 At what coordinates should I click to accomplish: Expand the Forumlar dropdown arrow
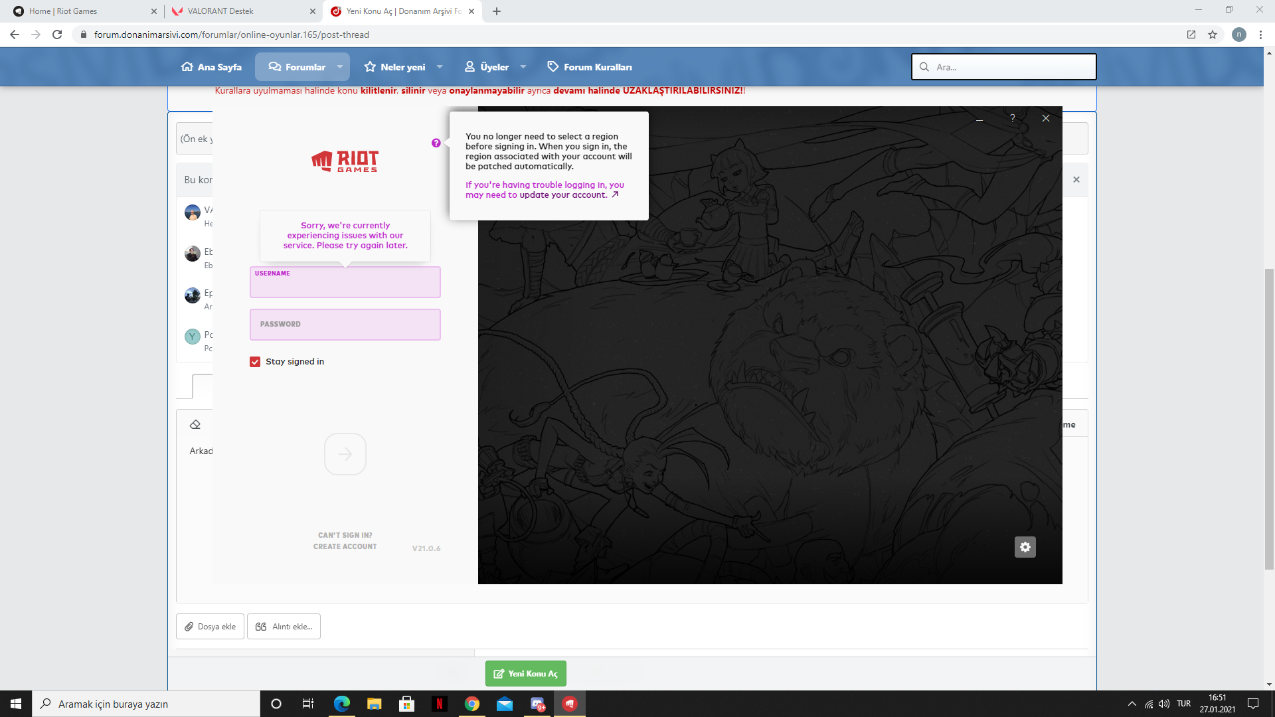pos(340,67)
